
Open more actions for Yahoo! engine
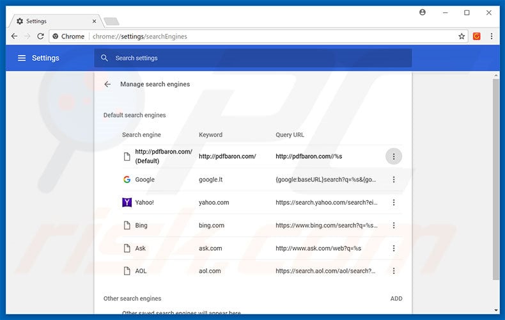394,203
